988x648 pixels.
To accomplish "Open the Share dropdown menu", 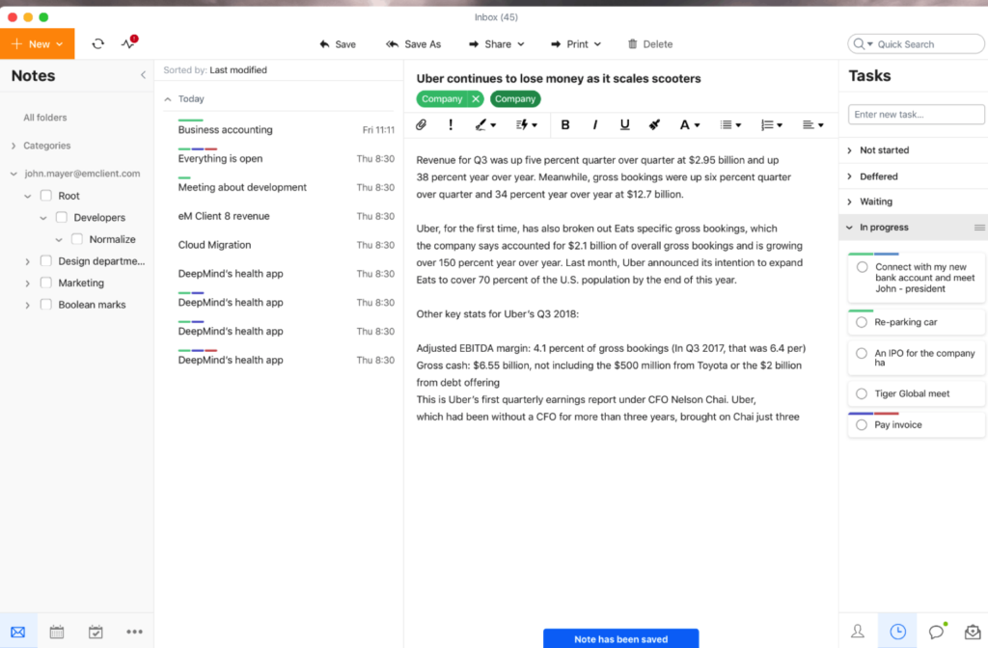I will [497, 44].
